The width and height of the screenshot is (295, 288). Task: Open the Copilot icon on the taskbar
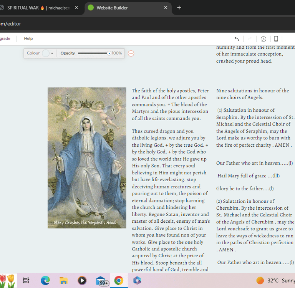[x=137, y=280]
